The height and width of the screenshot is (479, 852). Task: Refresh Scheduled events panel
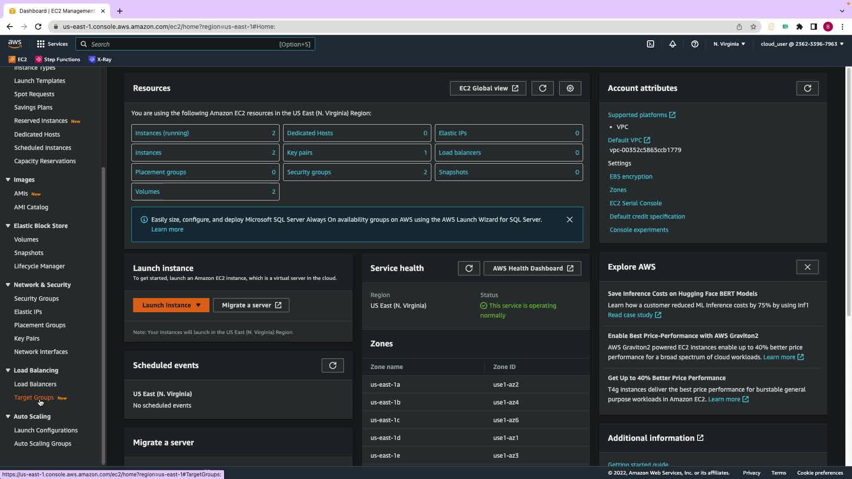(332, 365)
